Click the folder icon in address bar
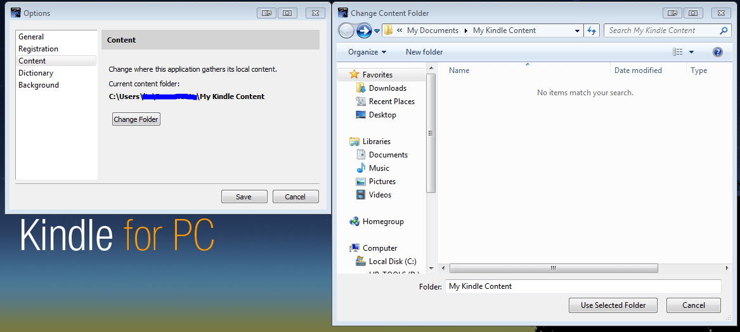 click(x=389, y=30)
